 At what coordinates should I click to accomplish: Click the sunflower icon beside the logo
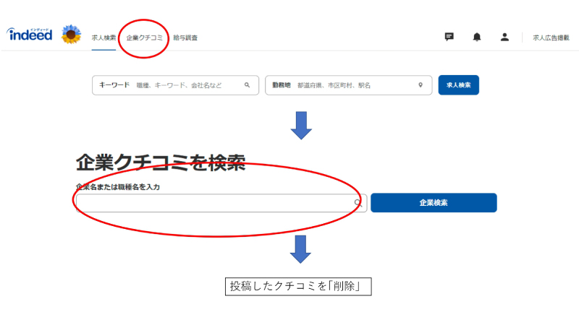click(71, 34)
